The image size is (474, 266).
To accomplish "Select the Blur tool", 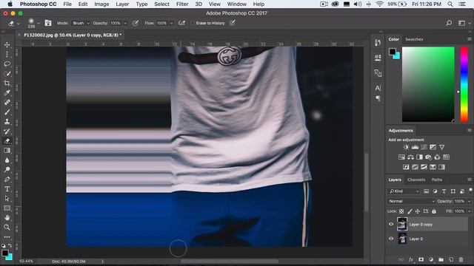I will coord(7,160).
